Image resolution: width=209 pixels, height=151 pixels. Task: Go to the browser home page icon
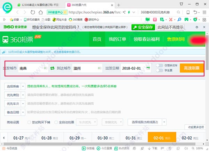(x=41, y=12)
